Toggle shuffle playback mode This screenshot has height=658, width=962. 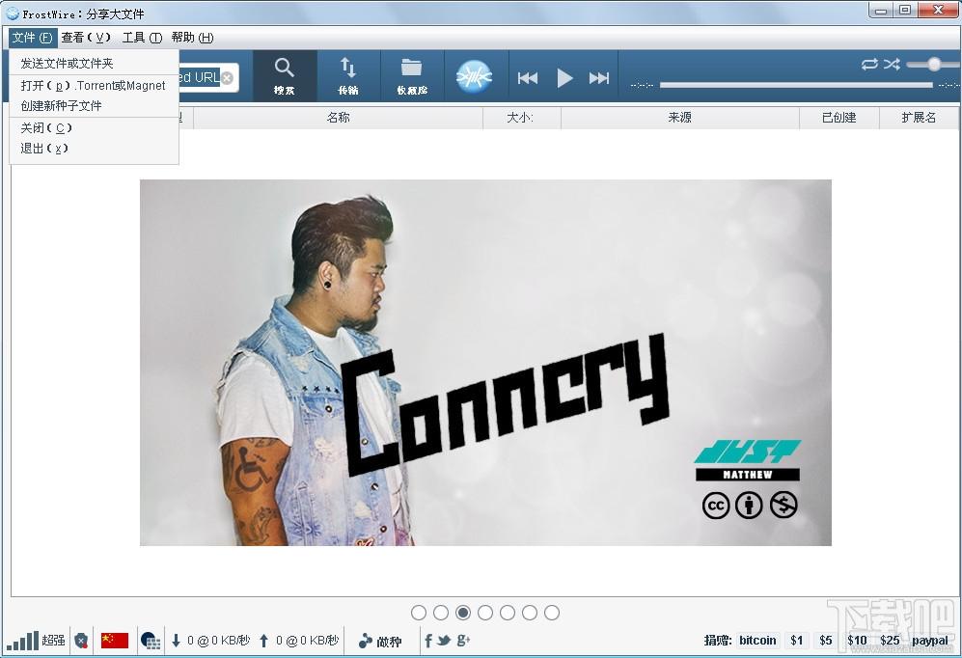[x=892, y=64]
